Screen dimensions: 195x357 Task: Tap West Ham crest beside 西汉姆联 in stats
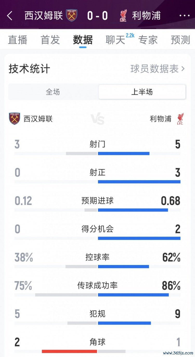[x=15, y=119]
